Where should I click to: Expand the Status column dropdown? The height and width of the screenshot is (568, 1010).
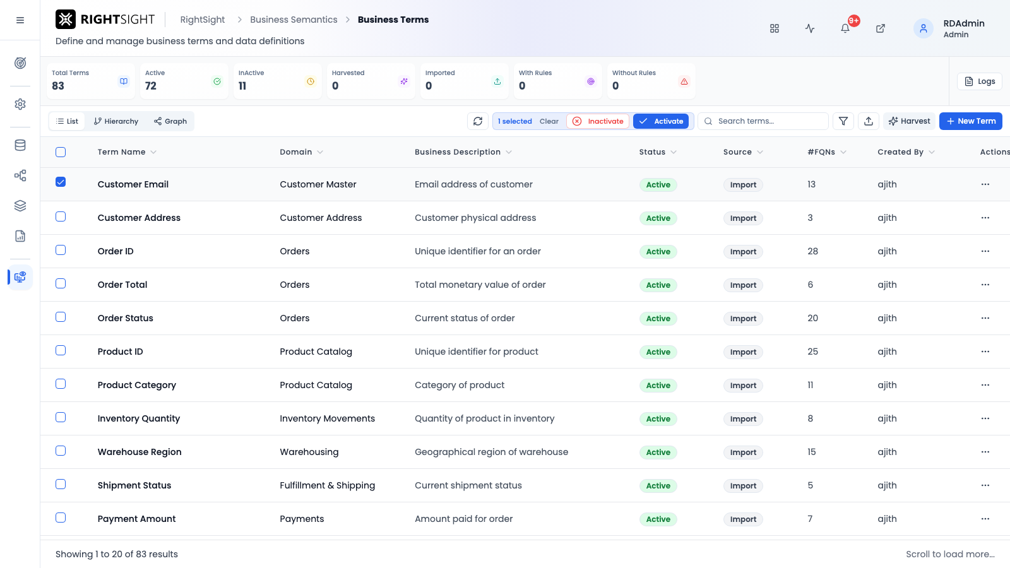pos(674,152)
